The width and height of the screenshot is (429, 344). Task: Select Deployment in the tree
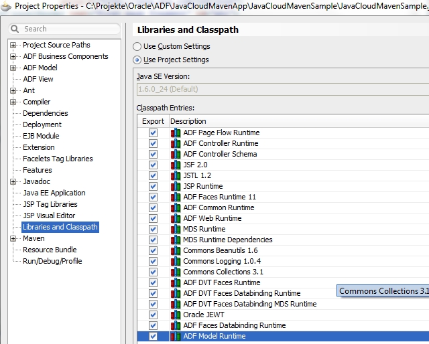pos(42,124)
